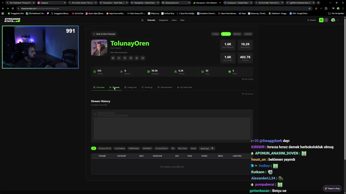346x194 pixels.
Task: Filter streams by Quizel
Action: coord(193,148)
